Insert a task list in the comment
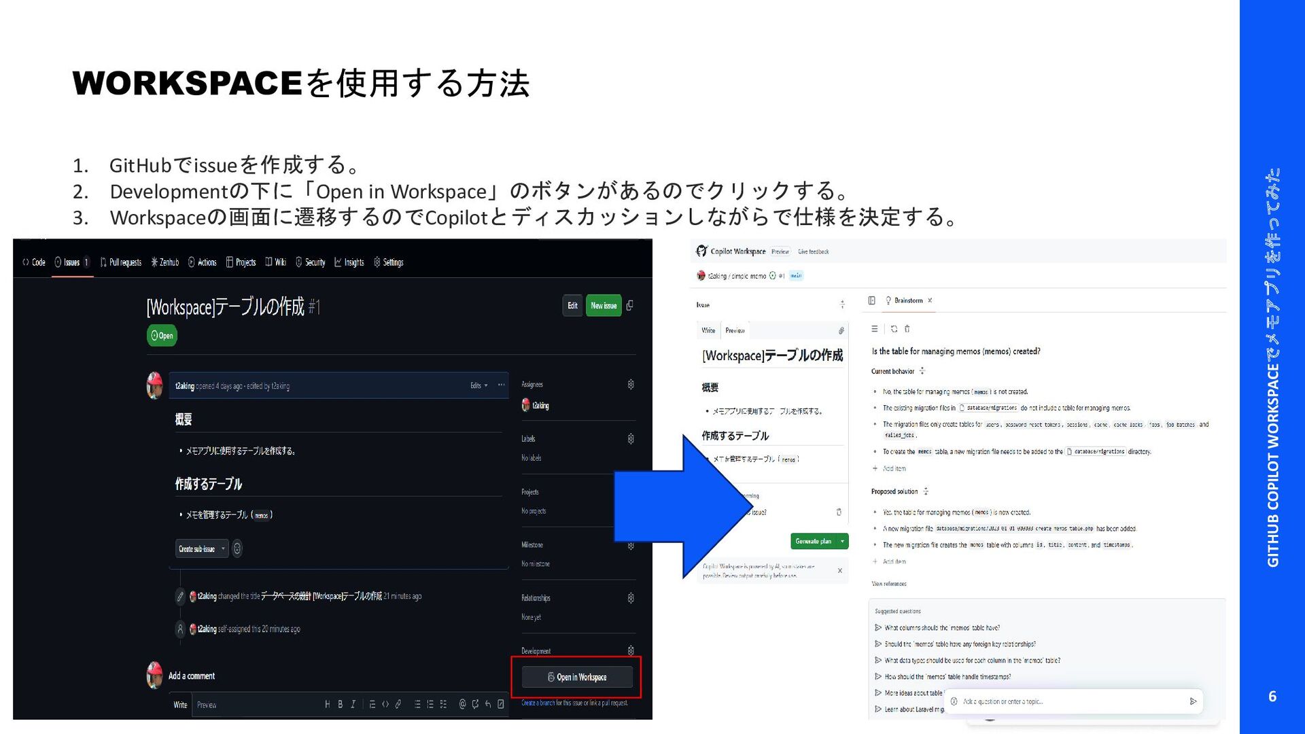The height and width of the screenshot is (734, 1305). [x=443, y=704]
